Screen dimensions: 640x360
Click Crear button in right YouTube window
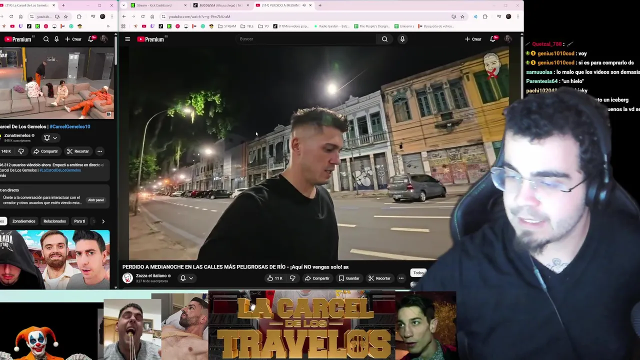473,39
